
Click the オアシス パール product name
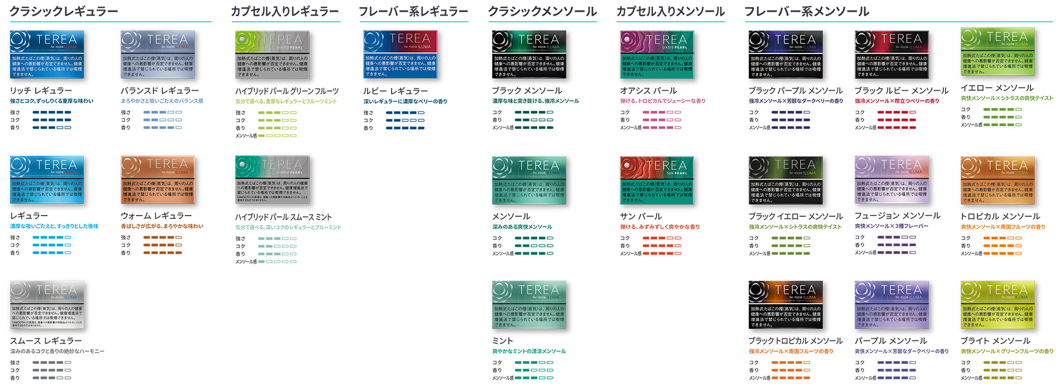(x=648, y=90)
